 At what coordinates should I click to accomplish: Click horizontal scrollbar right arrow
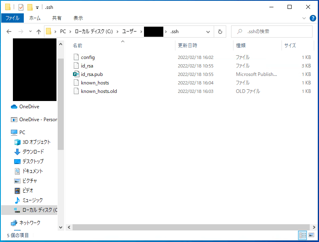[314, 227]
